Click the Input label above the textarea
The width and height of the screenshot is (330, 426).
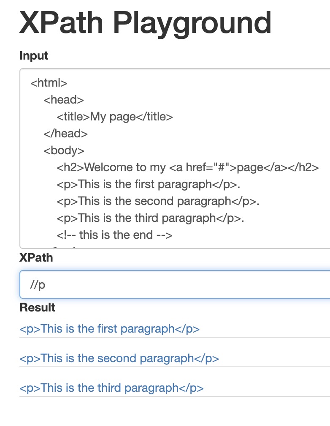pyautogui.click(x=34, y=56)
